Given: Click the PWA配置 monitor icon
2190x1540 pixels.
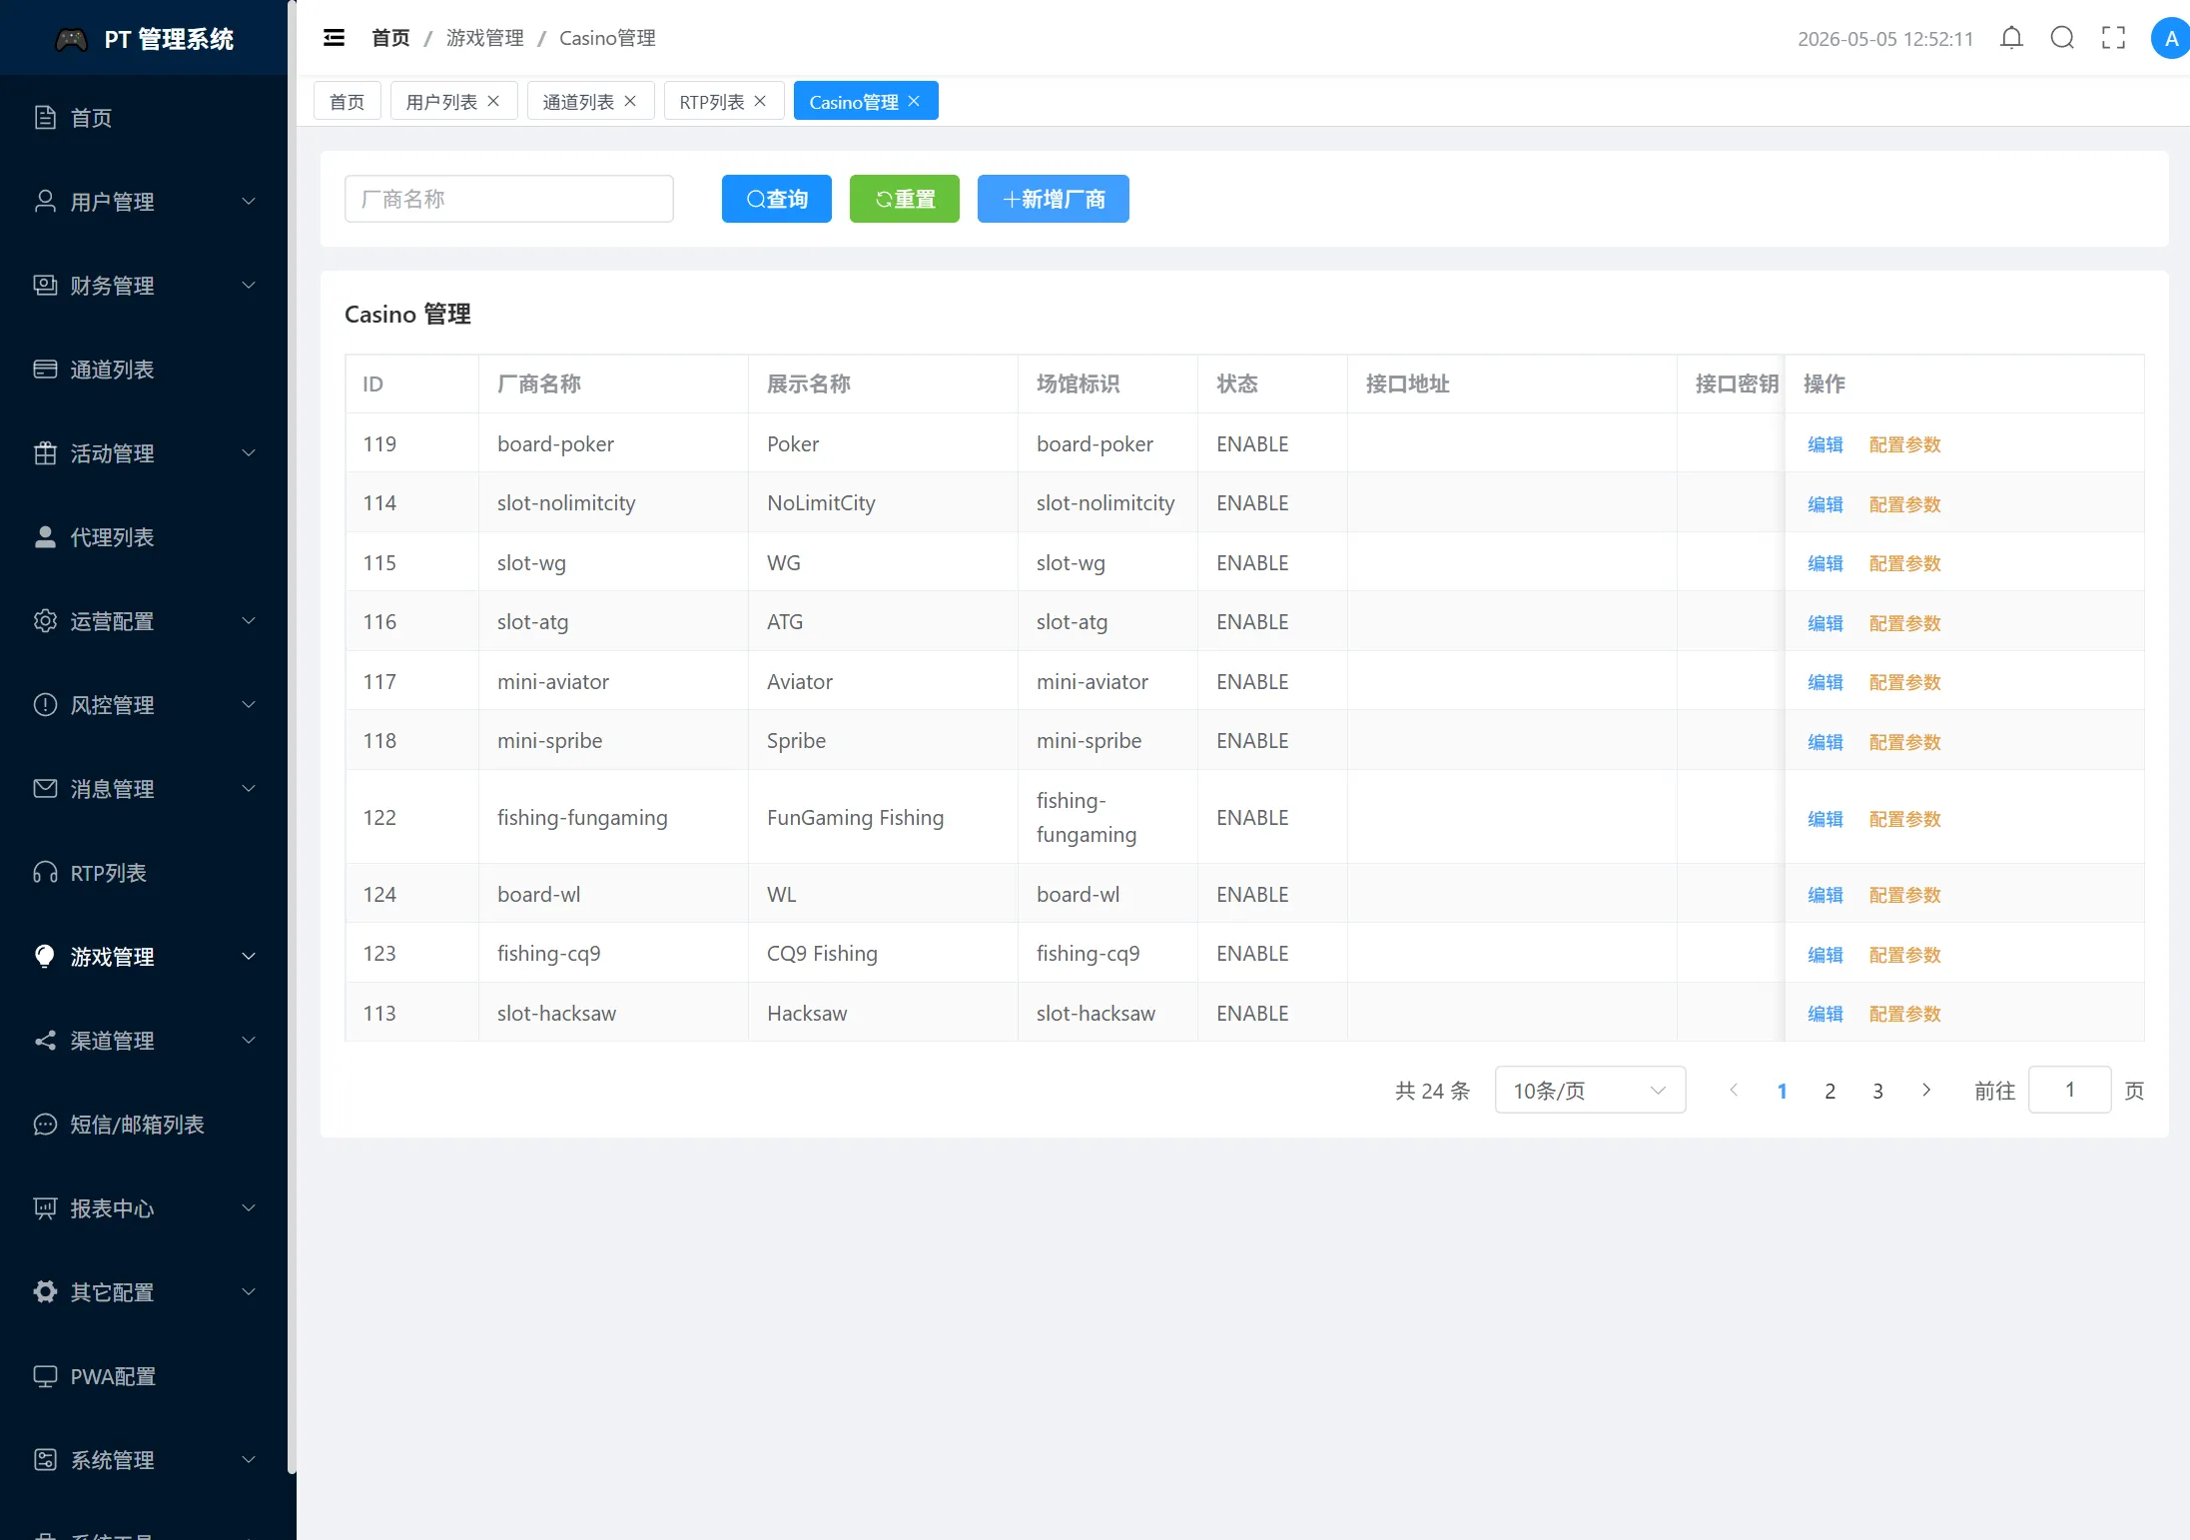Looking at the screenshot, I should (x=45, y=1375).
